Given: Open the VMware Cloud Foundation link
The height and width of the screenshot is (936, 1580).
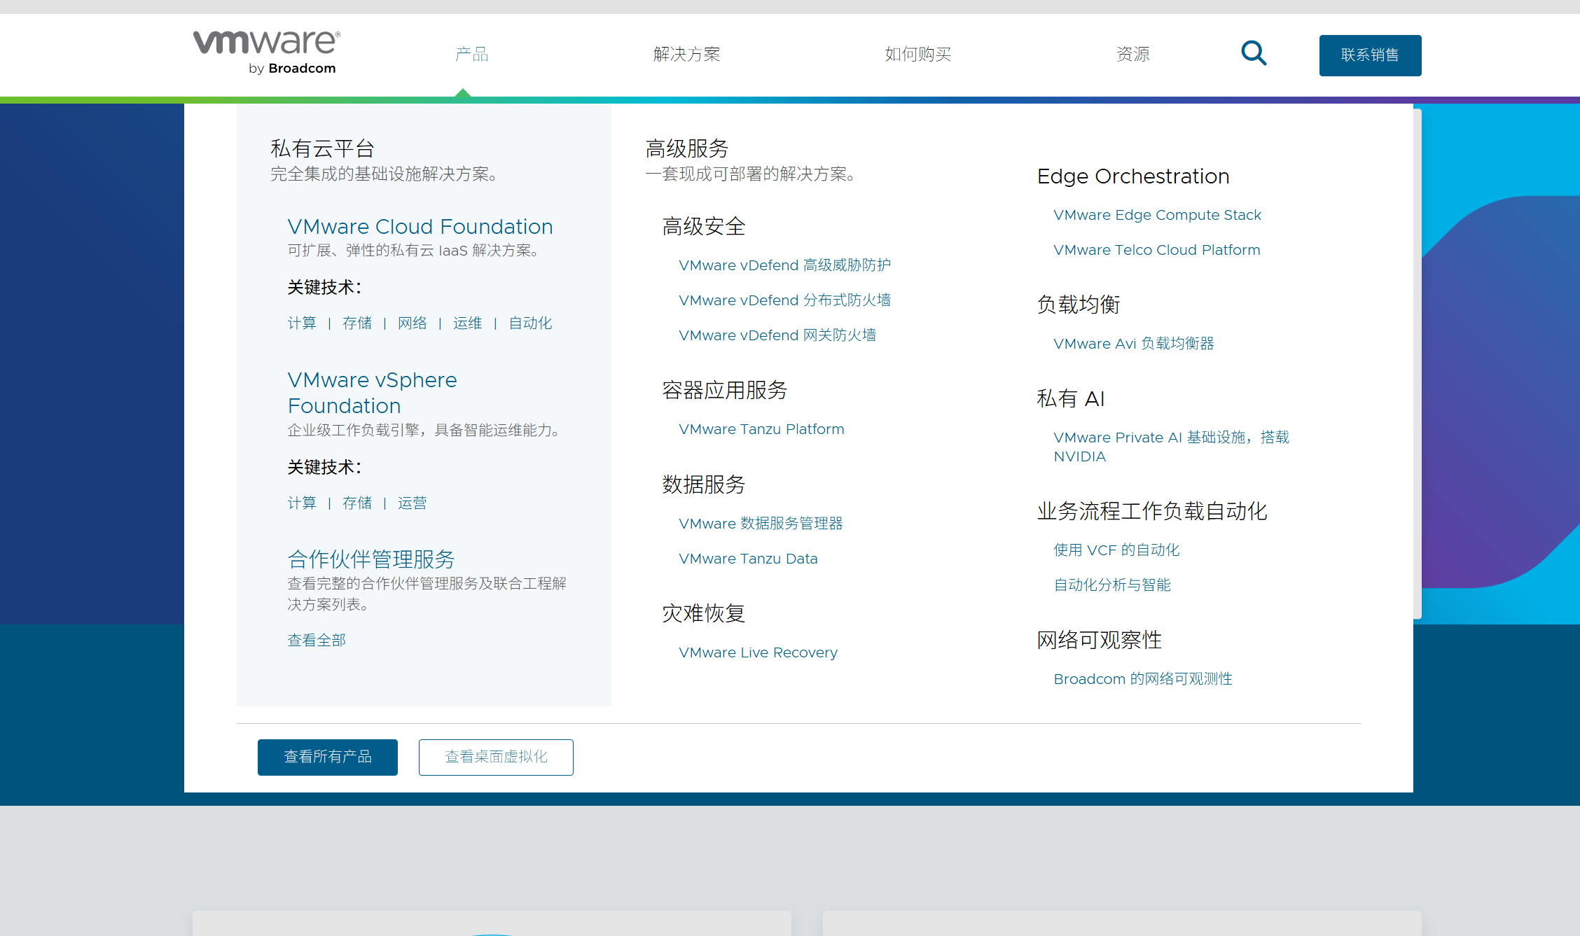Looking at the screenshot, I should tap(420, 226).
